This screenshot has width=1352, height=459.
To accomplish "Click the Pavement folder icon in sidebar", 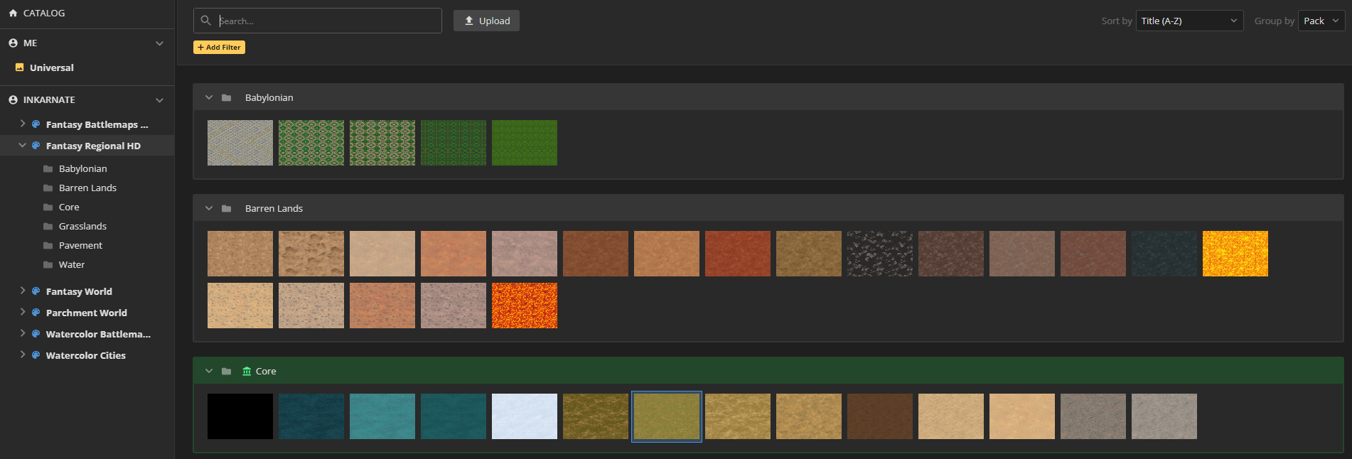I will click(48, 246).
